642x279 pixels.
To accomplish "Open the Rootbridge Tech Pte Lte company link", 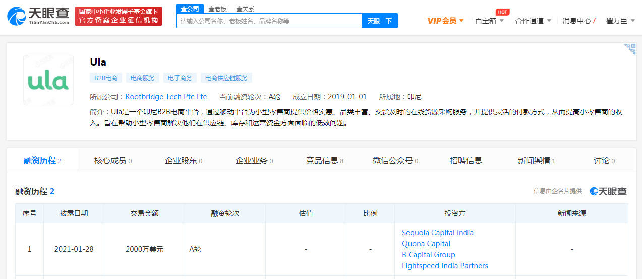I will pyautogui.click(x=166, y=97).
